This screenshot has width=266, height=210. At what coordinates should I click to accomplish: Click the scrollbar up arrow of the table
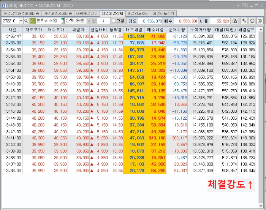pos(261,30)
